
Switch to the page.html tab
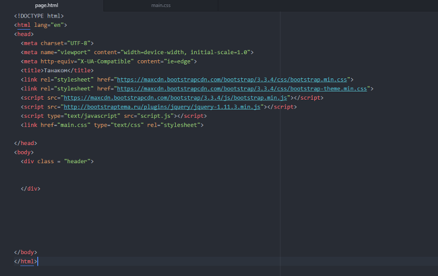[x=47, y=5]
